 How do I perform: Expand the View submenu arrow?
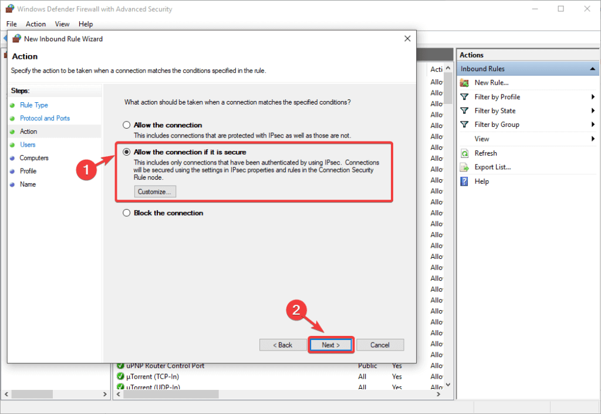click(593, 139)
